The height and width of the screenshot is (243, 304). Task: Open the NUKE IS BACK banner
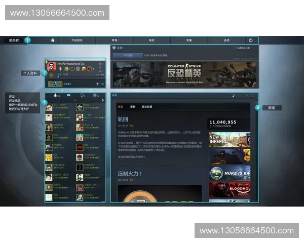pyautogui.click(x=230, y=173)
